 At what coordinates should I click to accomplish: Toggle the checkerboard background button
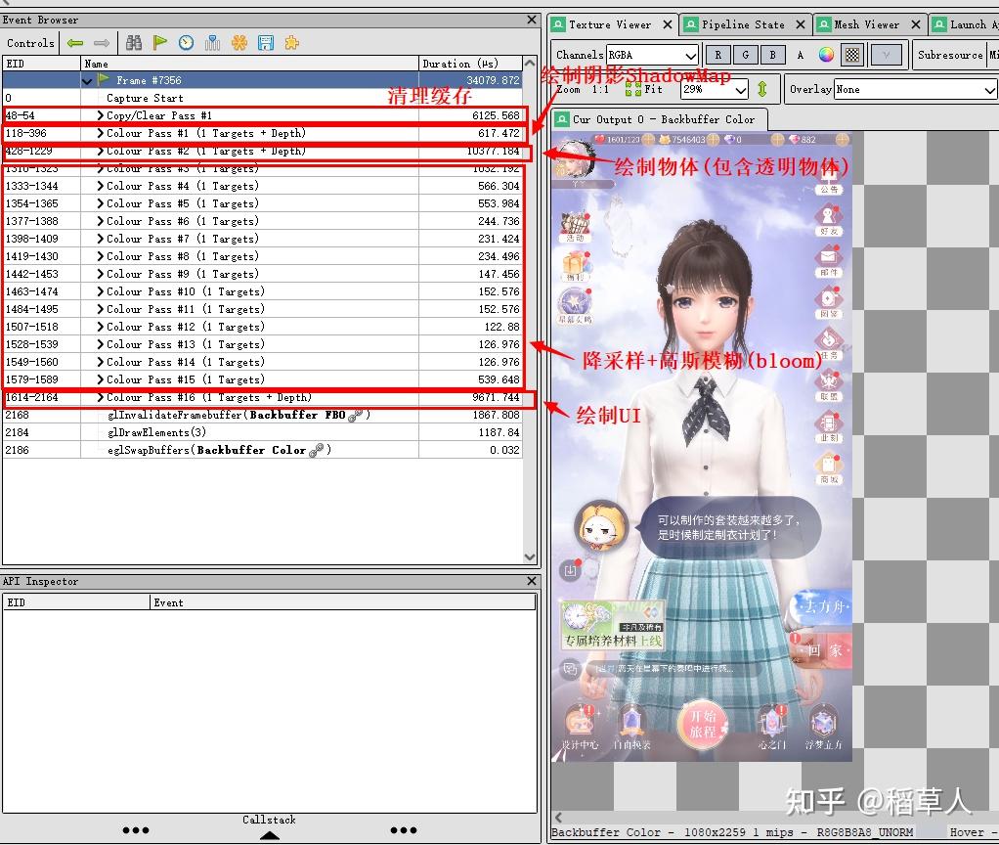tap(852, 55)
